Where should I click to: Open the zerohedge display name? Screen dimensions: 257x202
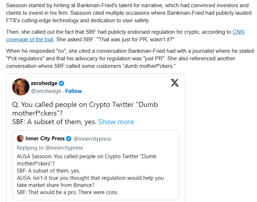pos(44,83)
